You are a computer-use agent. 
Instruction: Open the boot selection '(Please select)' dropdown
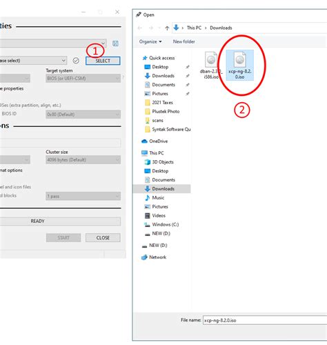pyautogui.click(x=33, y=61)
